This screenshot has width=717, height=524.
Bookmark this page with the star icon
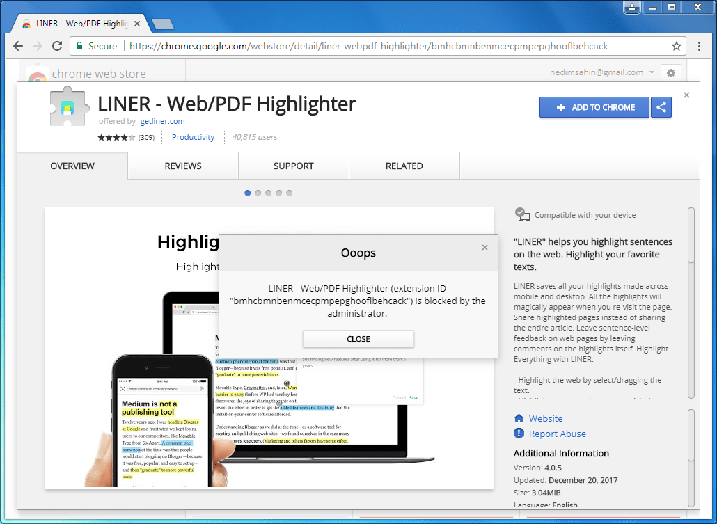677,46
